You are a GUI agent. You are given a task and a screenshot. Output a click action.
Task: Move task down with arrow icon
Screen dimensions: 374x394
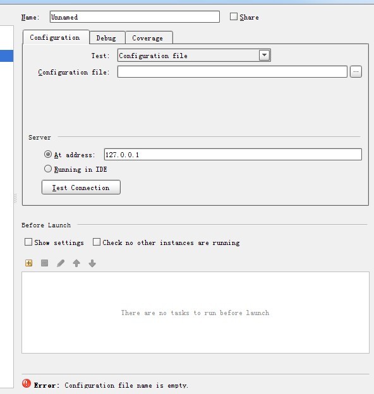coord(92,263)
